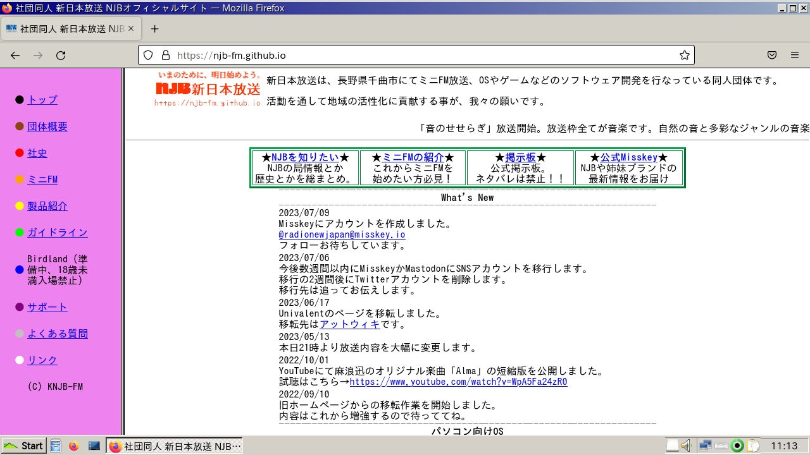Image resolution: width=810 pixels, height=455 pixels.
Task: Activate the 社団同人 新日本放送 taskbar window button
Action: pyautogui.click(x=175, y=446)
